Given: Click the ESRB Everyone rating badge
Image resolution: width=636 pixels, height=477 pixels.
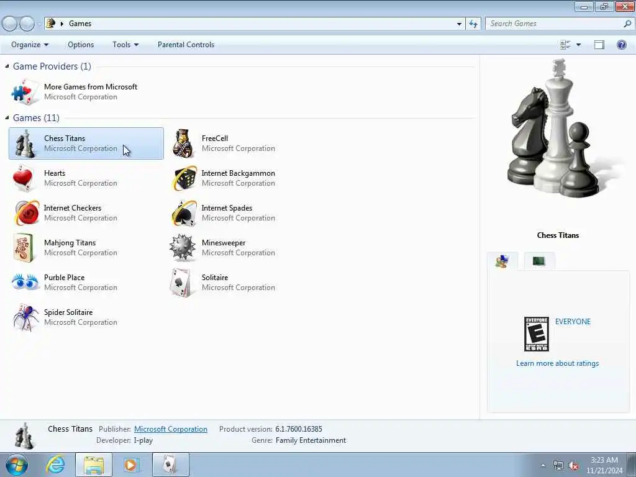Looking at the screenshot, I should pos(536,334).
